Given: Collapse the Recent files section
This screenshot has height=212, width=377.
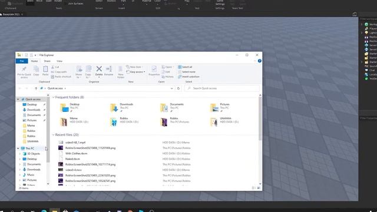Looking at the screenshot, I should click(54, 135).
